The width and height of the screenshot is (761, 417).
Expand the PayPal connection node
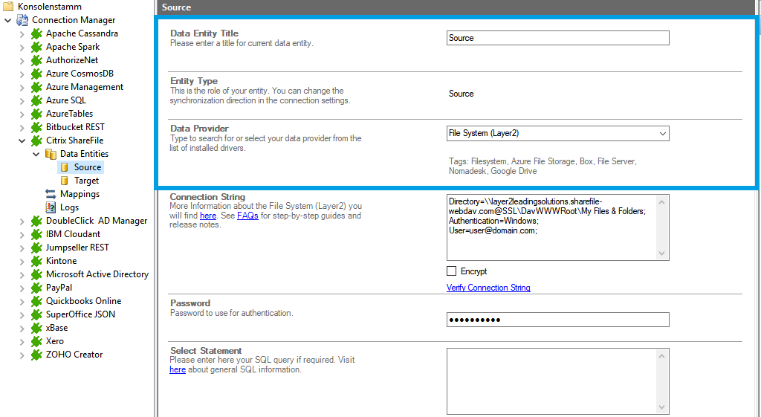click(x=22, y=288)
